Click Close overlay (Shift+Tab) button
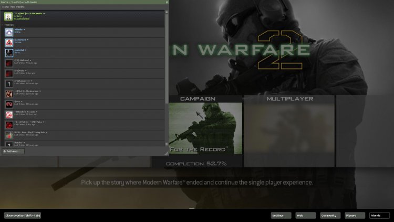Screen dimensions: 394x222 click(x=23, y=216)
